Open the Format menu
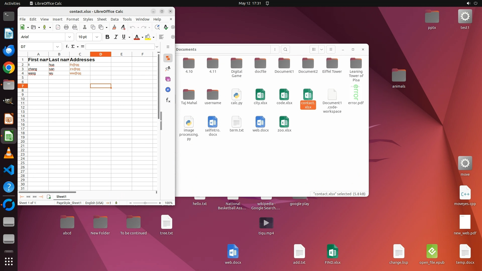This screenshot has height=271, width=482. coord(73,19)
